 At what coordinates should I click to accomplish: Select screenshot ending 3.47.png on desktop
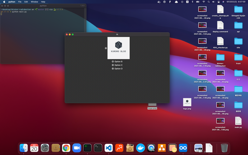(x=202, y=76)
